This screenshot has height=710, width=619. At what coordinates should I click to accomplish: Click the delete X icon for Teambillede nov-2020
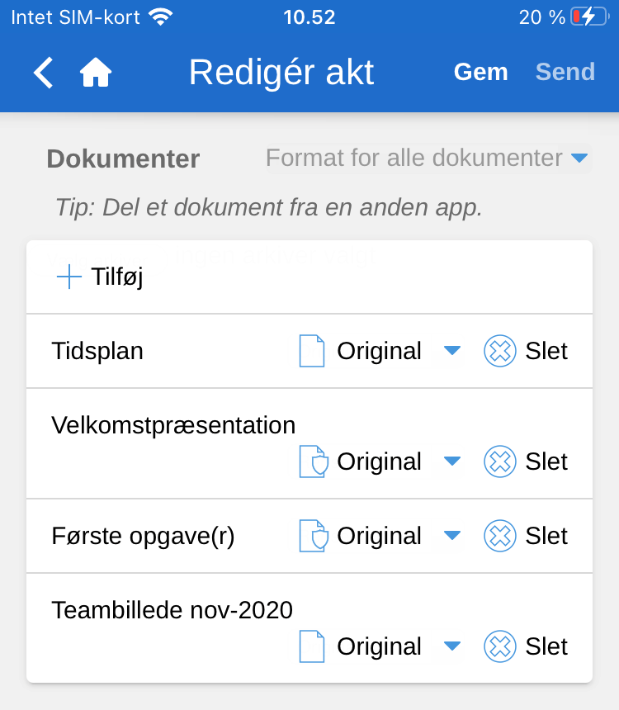point(499,646)
